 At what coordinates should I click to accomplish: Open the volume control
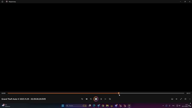176,99
